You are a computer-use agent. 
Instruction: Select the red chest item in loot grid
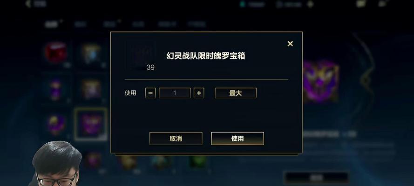click(56, 53)
